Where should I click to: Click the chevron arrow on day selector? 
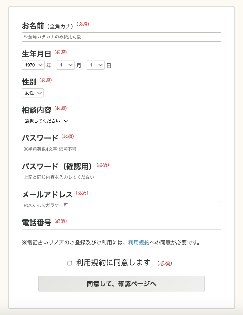pos(100,65)
